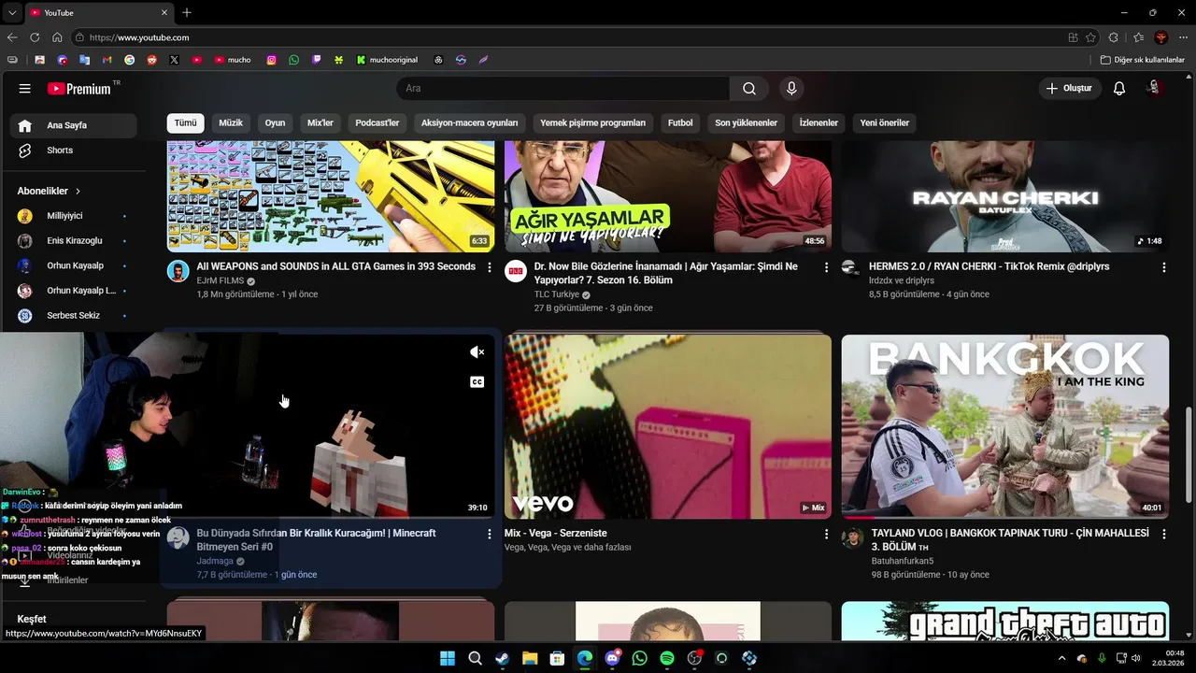
Task: Open more options for TAYLAND VLOG video
Action: pyautogui.click(x=1164, y=534)
